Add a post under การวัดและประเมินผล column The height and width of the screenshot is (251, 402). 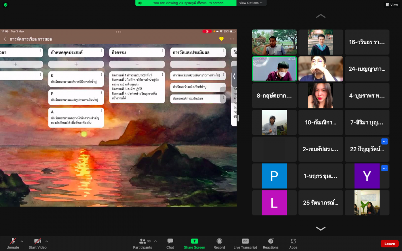tap(198, 64)
